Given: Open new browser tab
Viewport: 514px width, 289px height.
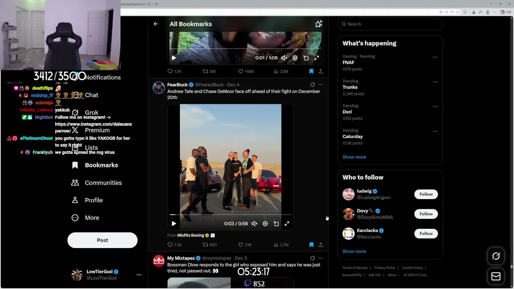Looking at the screenshot, I should coord(156,4).
